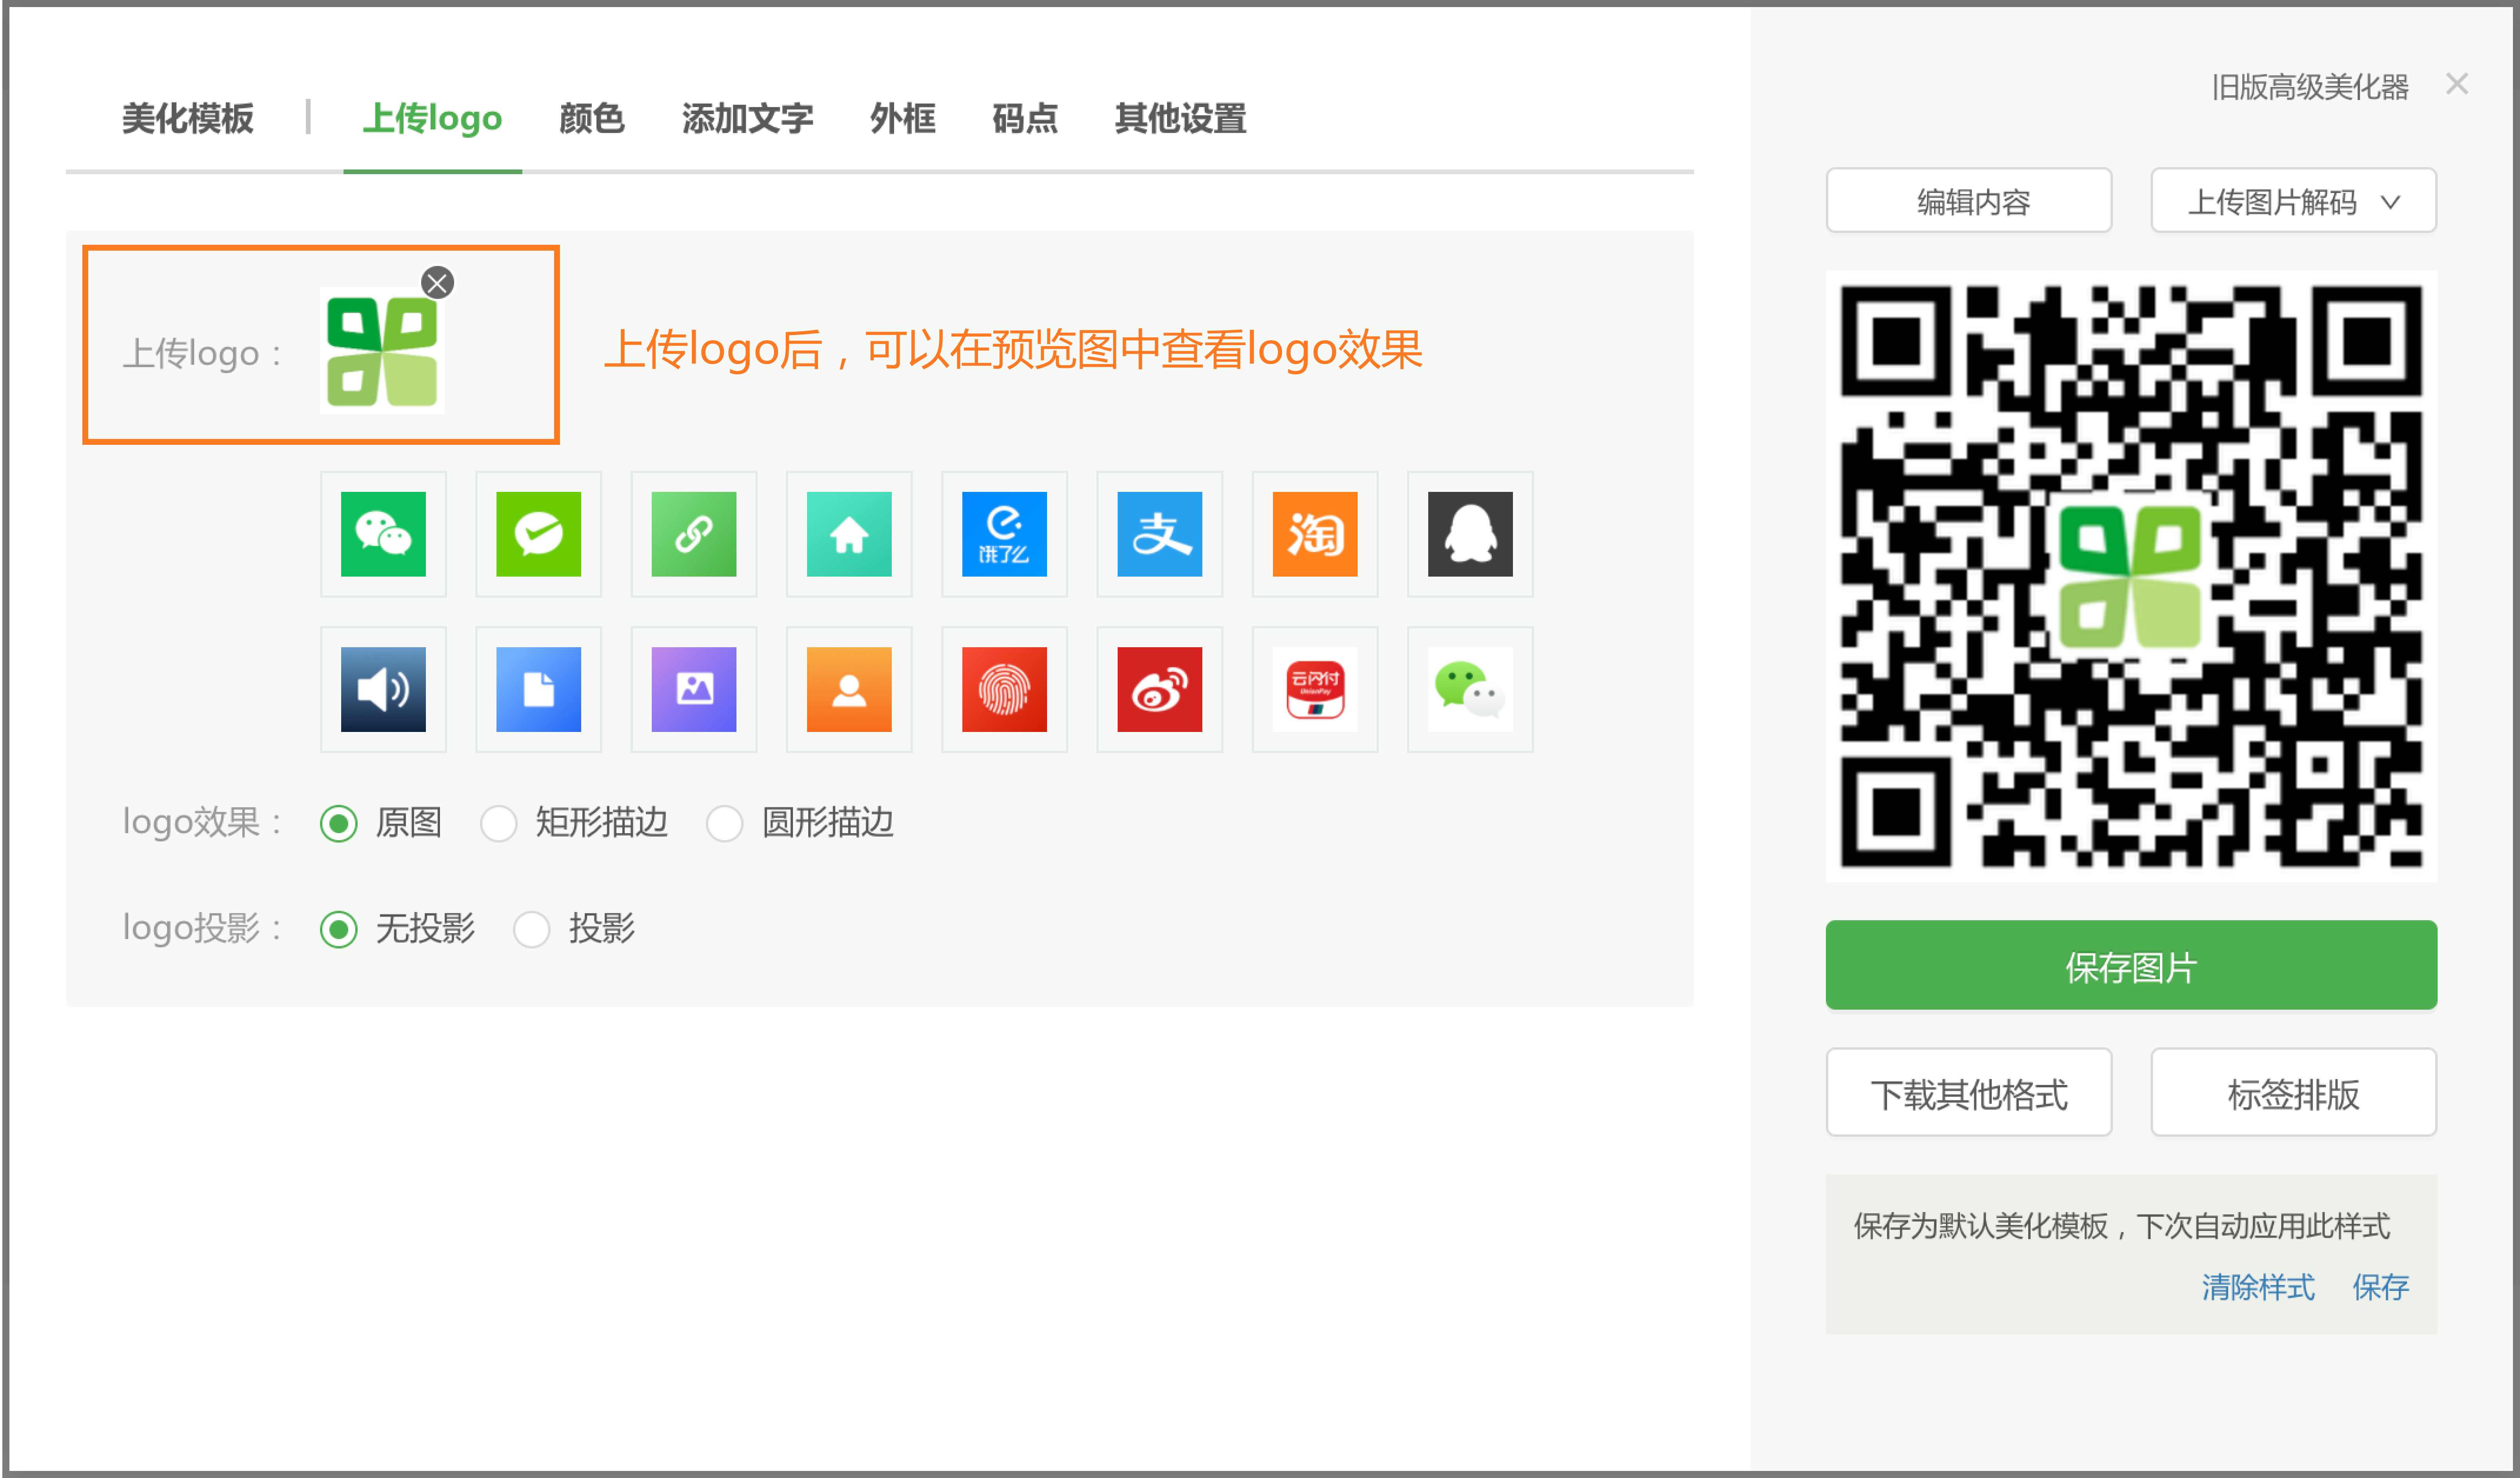Select 矩形描边 logo effect
Viewport: 2520px width, 1478px height.
coord(498,824)
